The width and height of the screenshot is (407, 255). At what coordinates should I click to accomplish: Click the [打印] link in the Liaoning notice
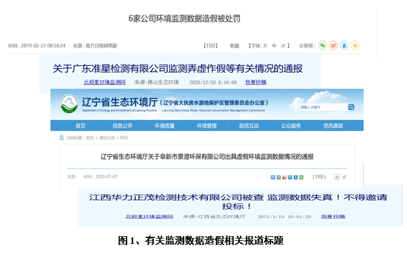click(x=319, y=177)
